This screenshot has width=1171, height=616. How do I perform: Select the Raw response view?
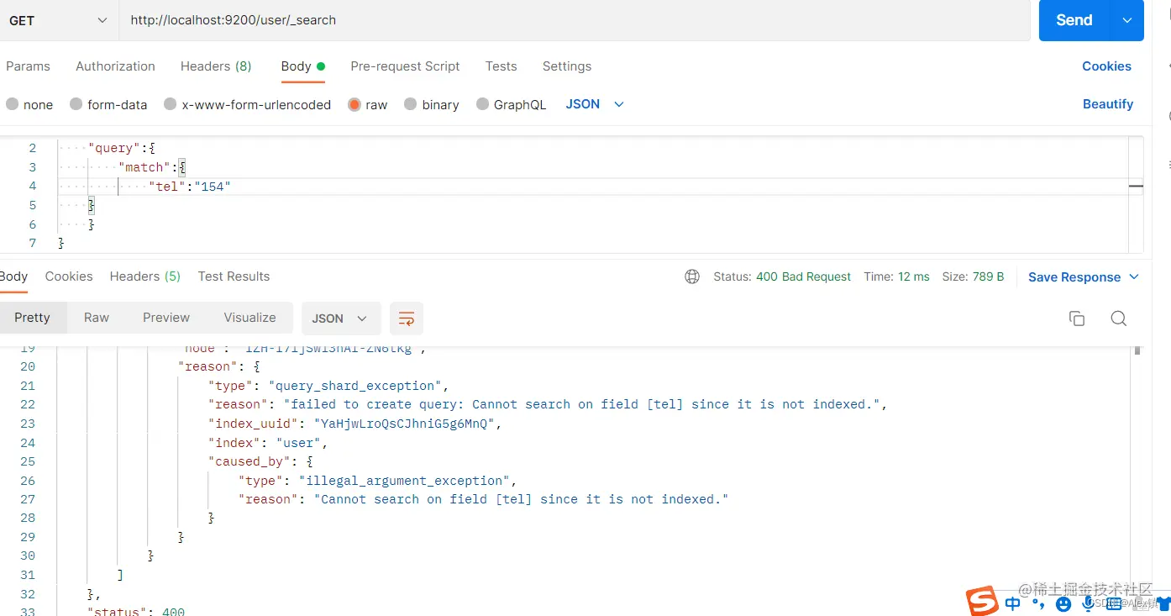click(97, 318)
